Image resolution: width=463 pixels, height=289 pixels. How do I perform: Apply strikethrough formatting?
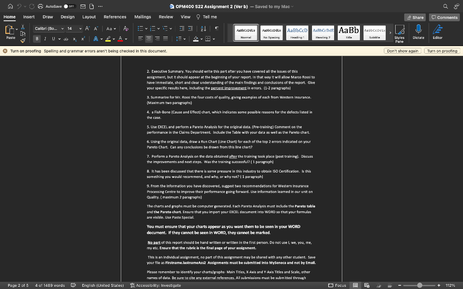pyautogui.click(x=66, y=39)
